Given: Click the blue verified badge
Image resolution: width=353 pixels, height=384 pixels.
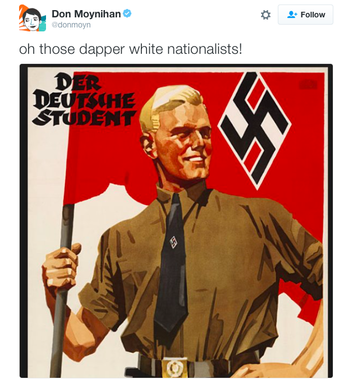Looking at the screenshot, I should [127, 13].
